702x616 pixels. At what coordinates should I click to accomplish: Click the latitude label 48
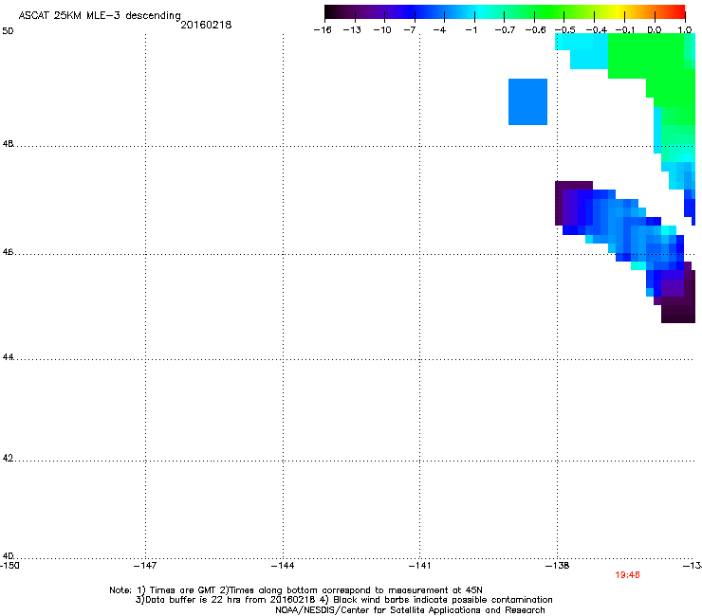click(x=8, y=144)
